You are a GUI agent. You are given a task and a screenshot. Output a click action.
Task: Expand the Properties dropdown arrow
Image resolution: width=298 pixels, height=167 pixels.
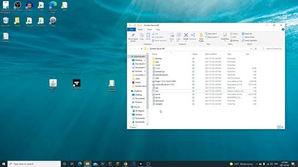coord(225,41)
